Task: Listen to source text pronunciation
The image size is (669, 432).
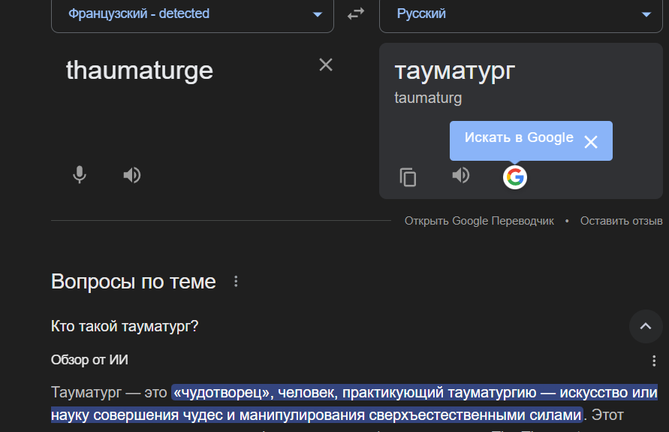Action: click(132, 175)
